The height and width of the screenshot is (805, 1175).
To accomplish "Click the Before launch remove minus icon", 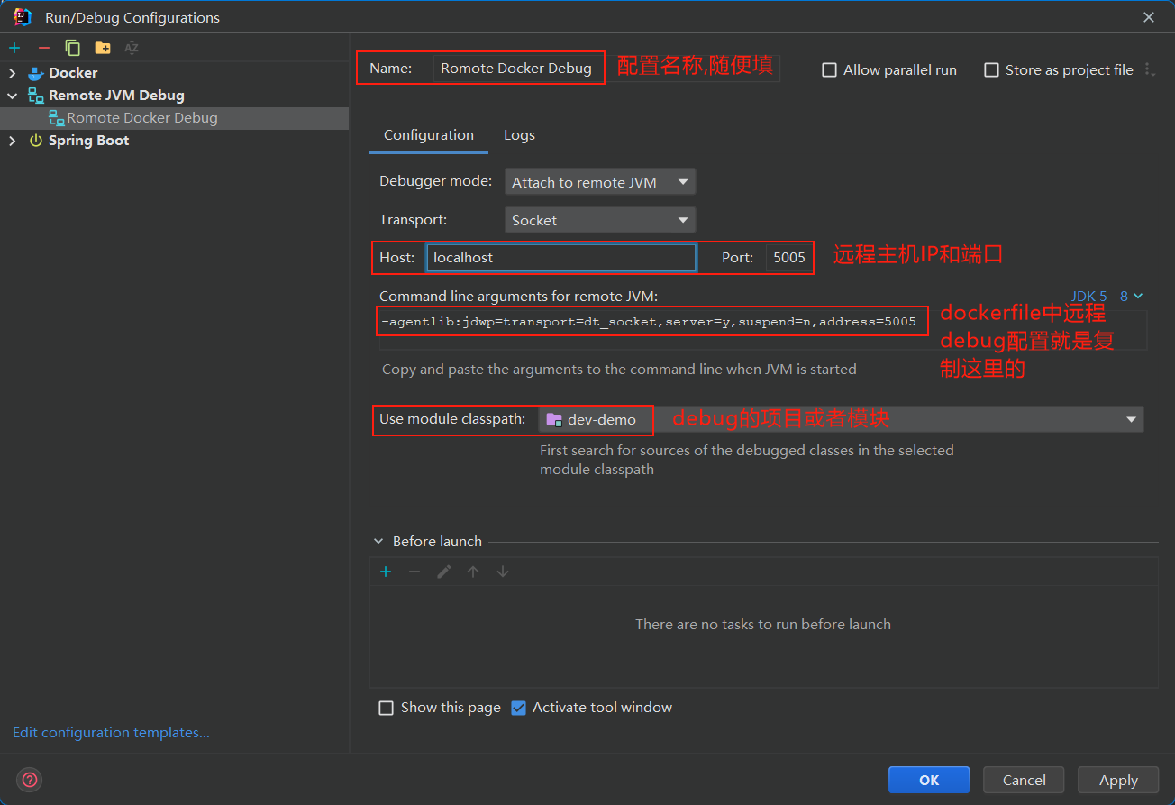I will coord(414,572).
